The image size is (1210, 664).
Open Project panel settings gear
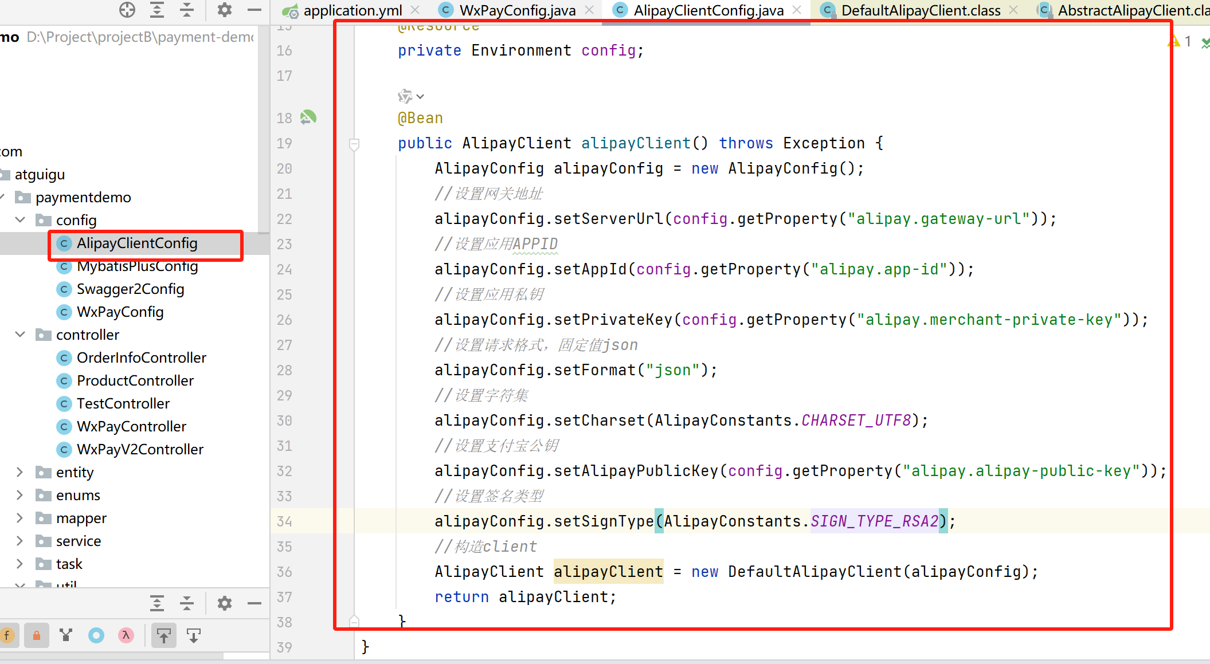(224, 10)
